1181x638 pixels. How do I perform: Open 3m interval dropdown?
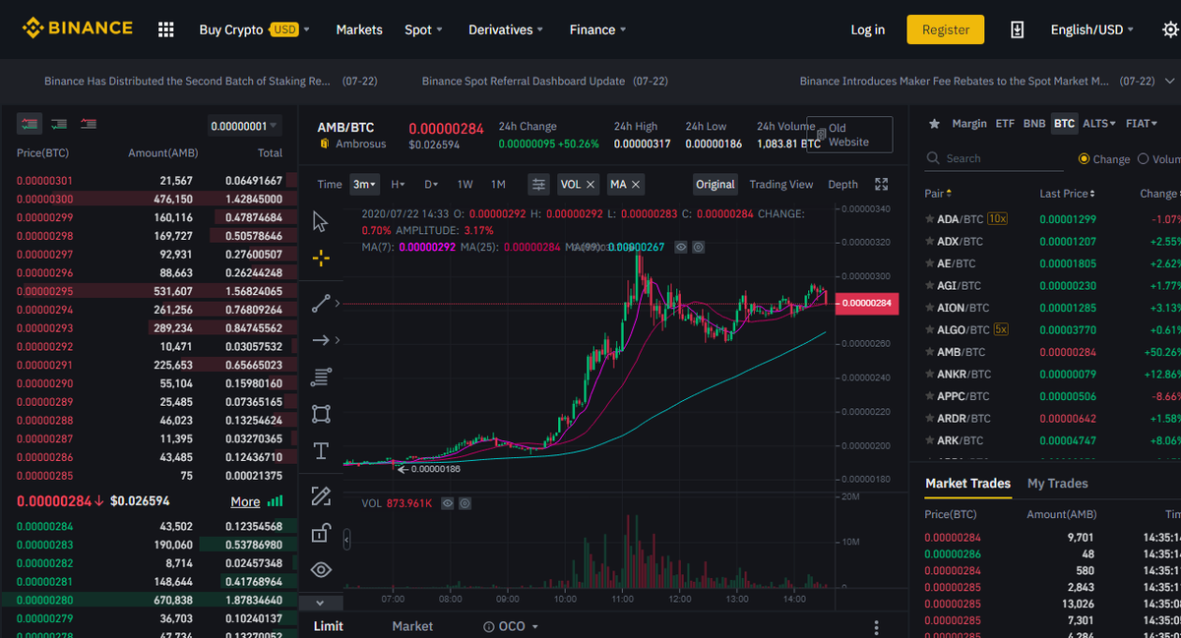365,184
